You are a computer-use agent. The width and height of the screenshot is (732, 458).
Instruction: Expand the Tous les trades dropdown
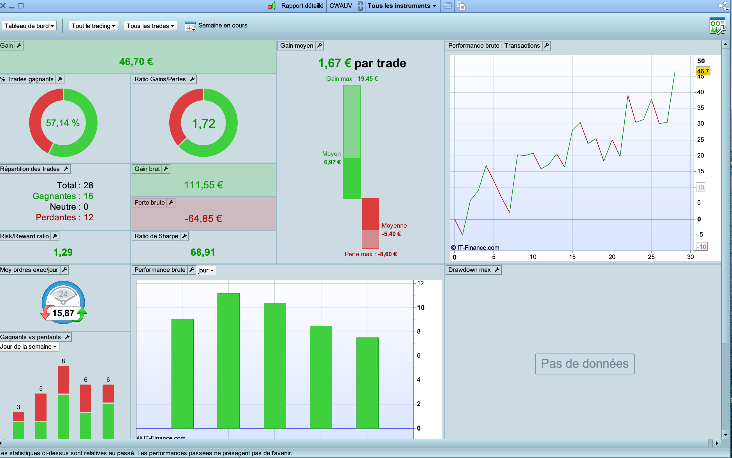[x=150, y=26]
